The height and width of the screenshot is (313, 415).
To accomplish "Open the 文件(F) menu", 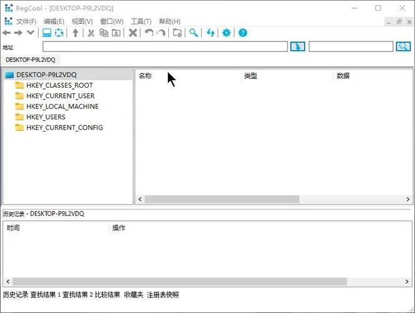I will point(26,21).
